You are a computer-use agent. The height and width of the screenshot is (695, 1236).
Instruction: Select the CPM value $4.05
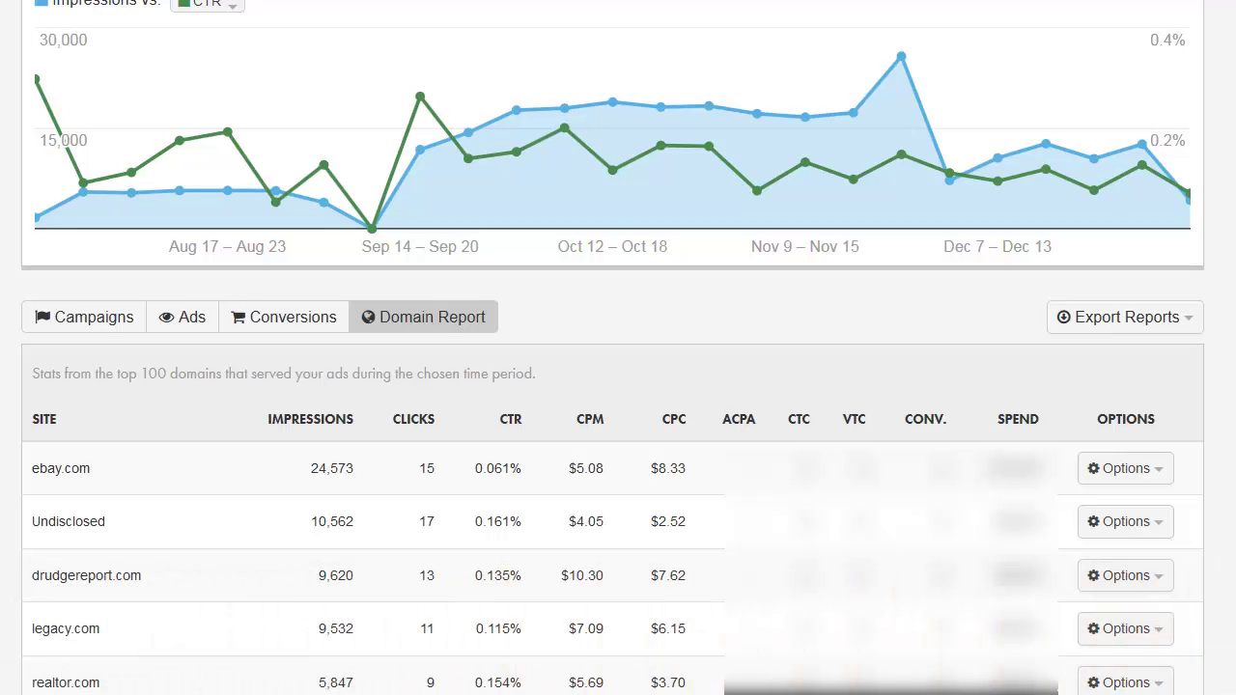pyautogui.click(x=586, y=521)
